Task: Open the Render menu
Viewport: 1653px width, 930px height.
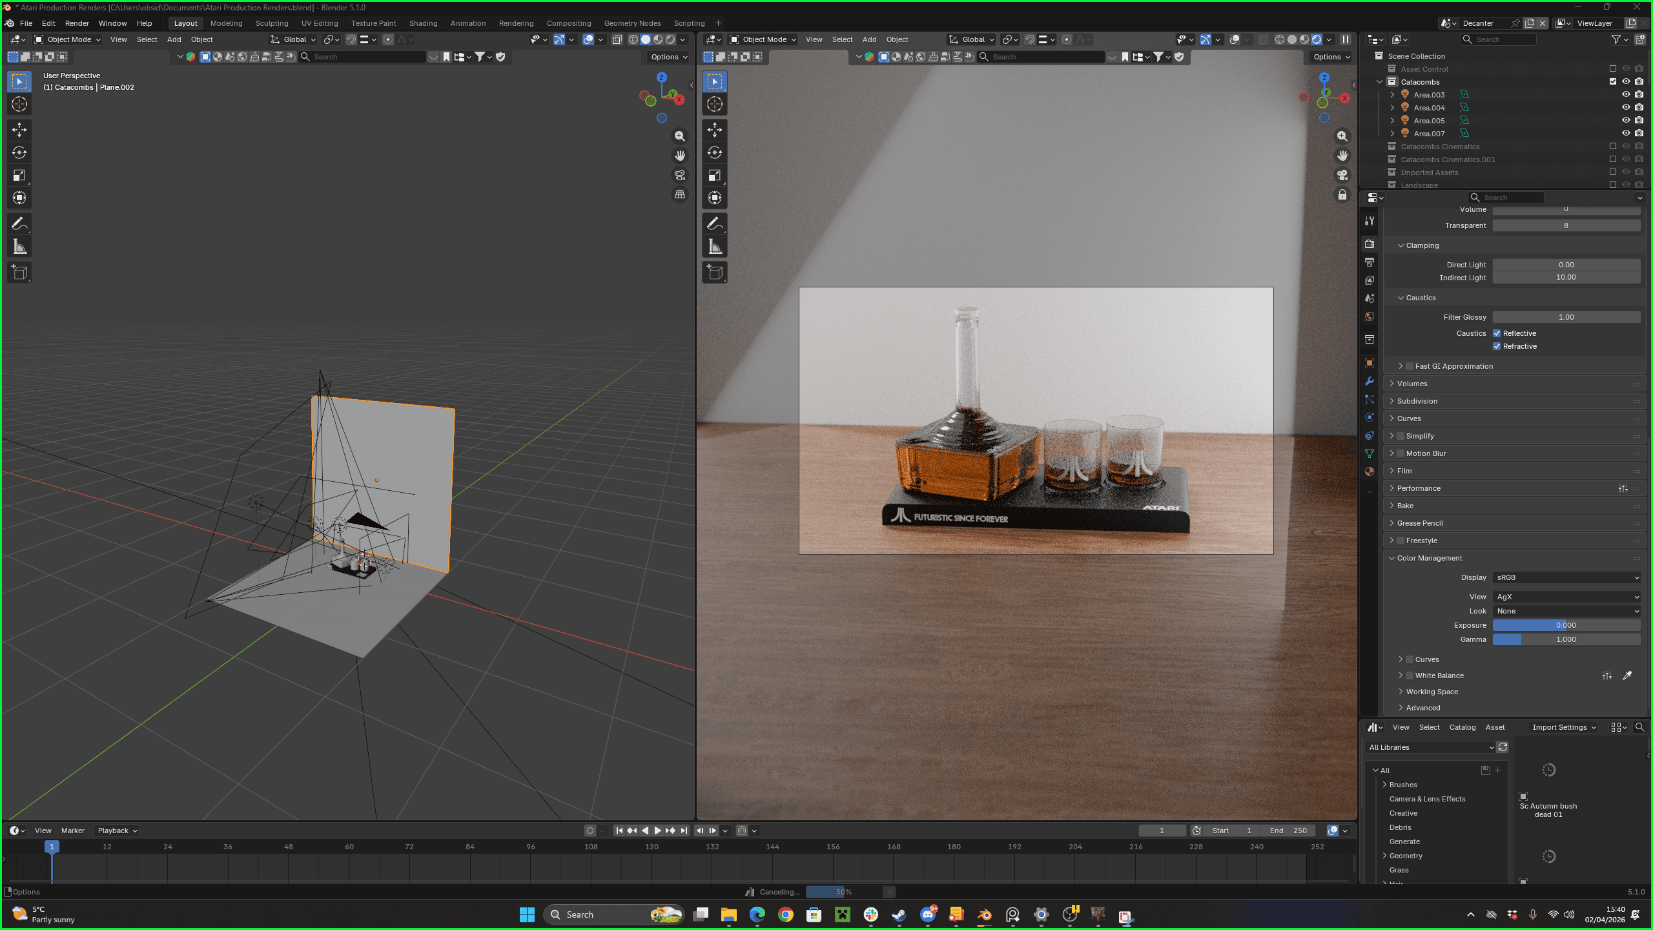Action: (x=77, y=23)
